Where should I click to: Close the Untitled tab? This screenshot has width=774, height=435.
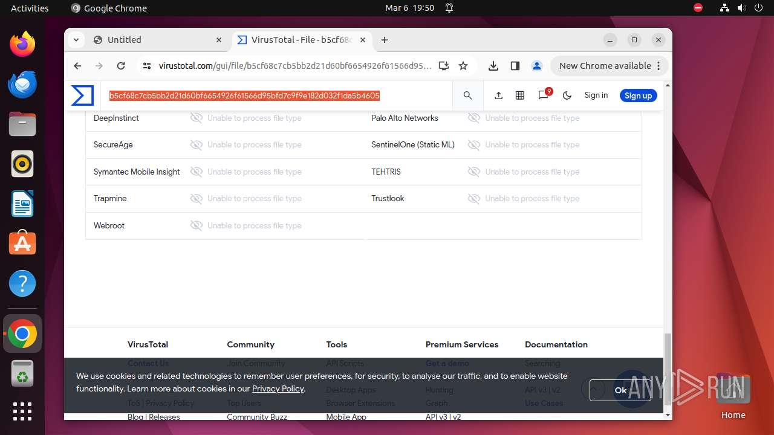219,40
